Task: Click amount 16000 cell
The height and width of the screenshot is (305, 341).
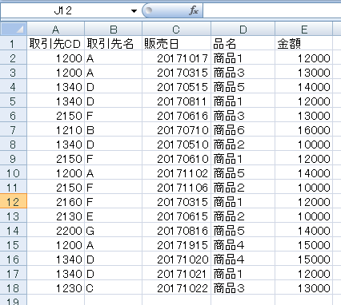Action: (x=304, y=130)
